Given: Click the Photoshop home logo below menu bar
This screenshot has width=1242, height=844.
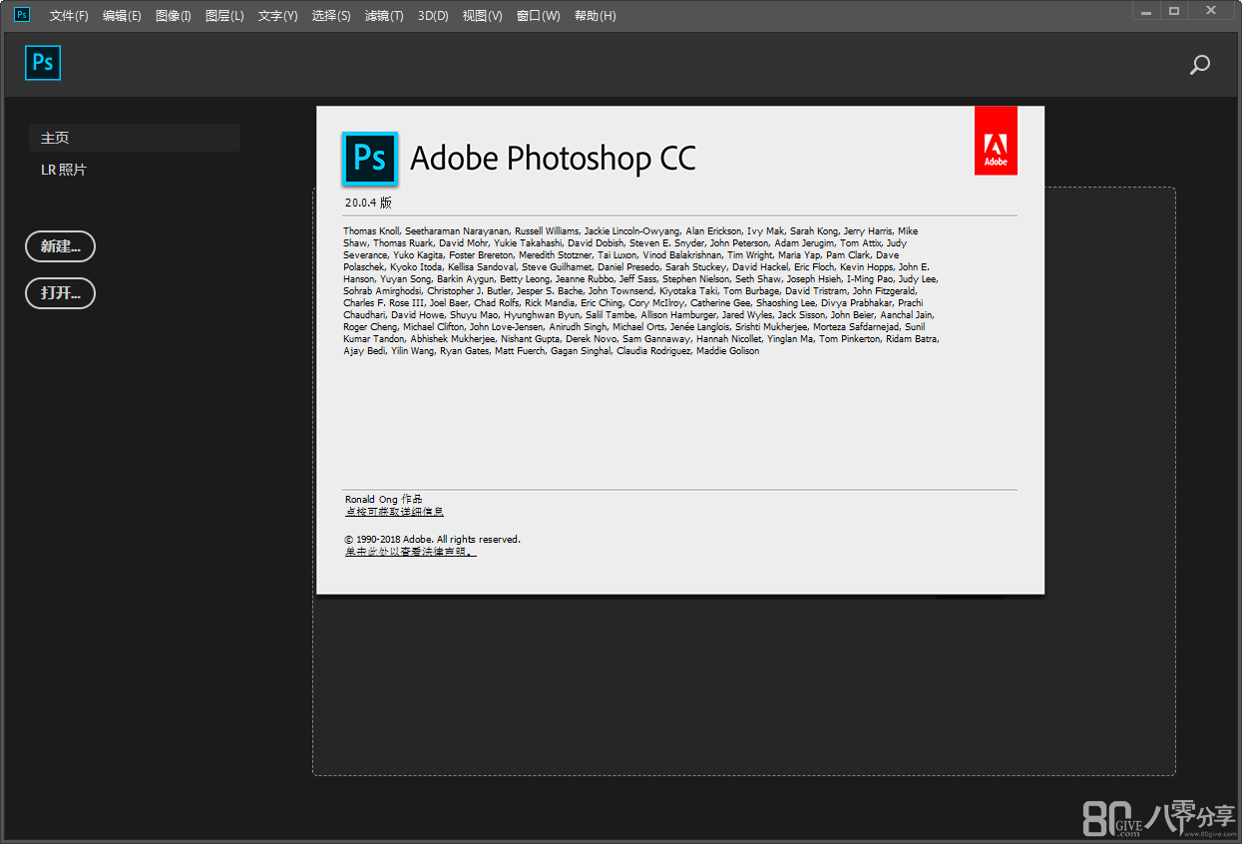Looking at the screenshot, I should (43, 63).
